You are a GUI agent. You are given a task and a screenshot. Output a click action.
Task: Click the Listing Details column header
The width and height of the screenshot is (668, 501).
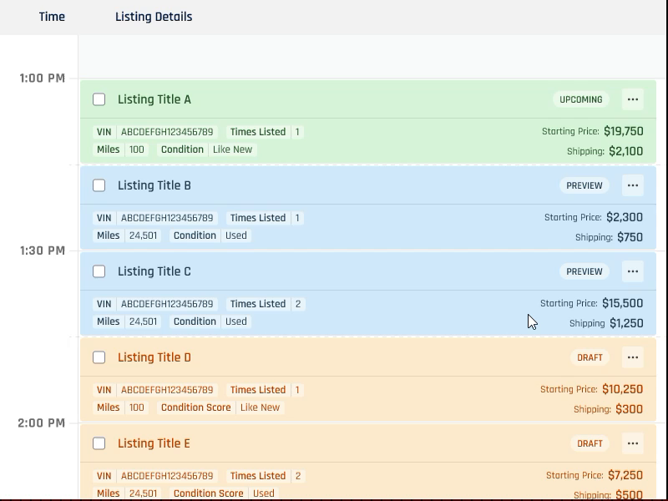coord(153,17)
